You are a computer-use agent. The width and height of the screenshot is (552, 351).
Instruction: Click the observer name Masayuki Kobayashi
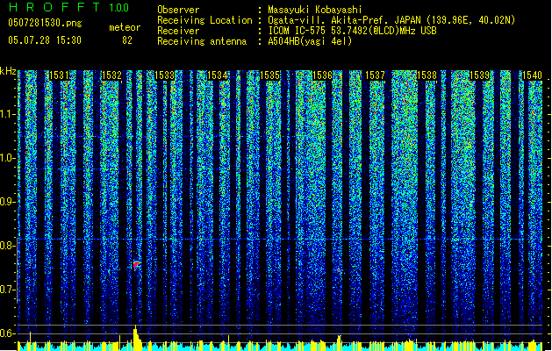pyautogui.click(x=315, y=10)
